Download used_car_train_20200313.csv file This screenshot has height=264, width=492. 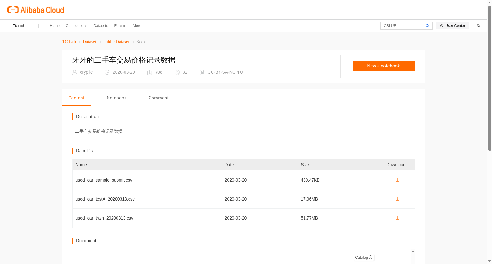click(397, 218)
